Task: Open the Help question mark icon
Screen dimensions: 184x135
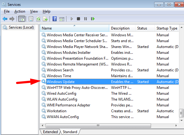Action: pyautogui.click(x=54, y=19)
